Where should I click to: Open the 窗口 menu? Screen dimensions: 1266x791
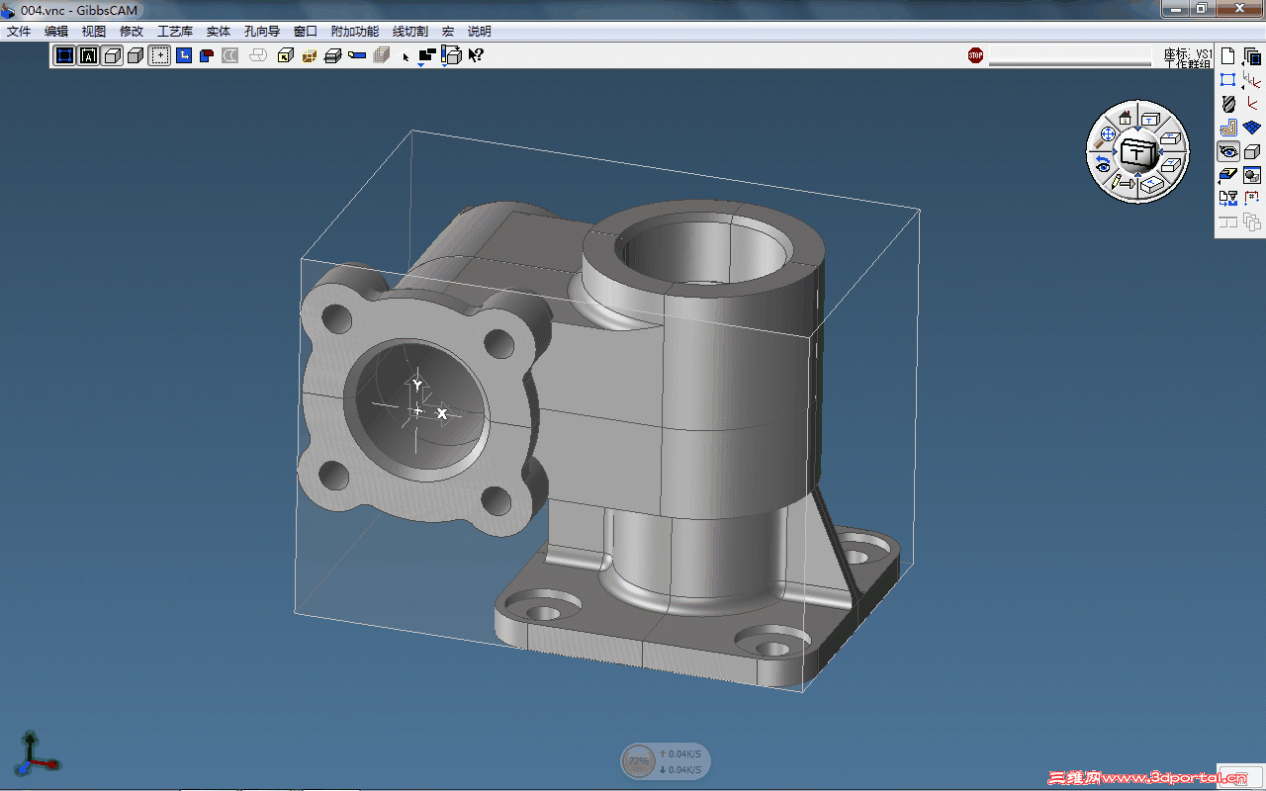pos(306,32)
